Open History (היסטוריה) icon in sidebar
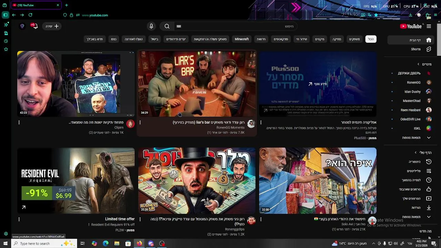 (x=429, y=162)
